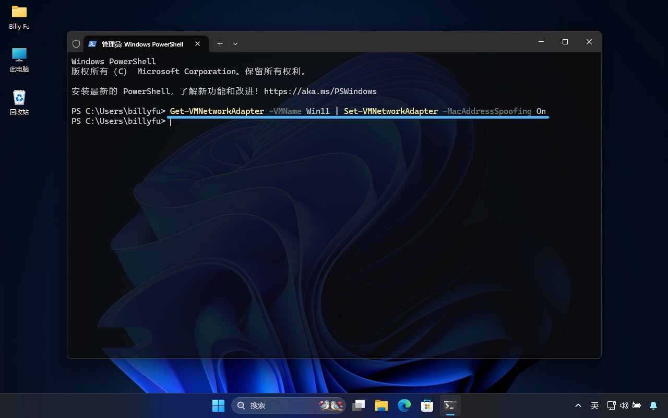Viewport: 668px width, 418px height.
Task: Click the Set-VMNetworkAdapter command text
Action: point(391,111)
